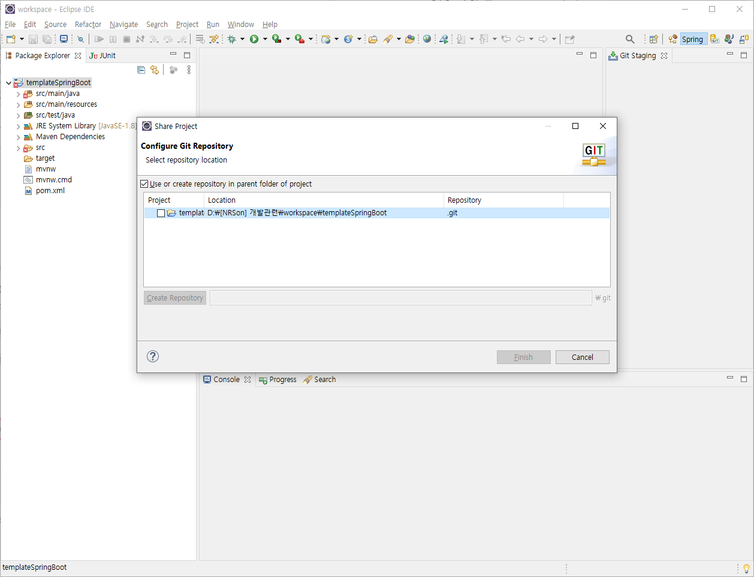Toggle the Spring perspective button
This screenshot has width=754, height=577.
point(693,38)
